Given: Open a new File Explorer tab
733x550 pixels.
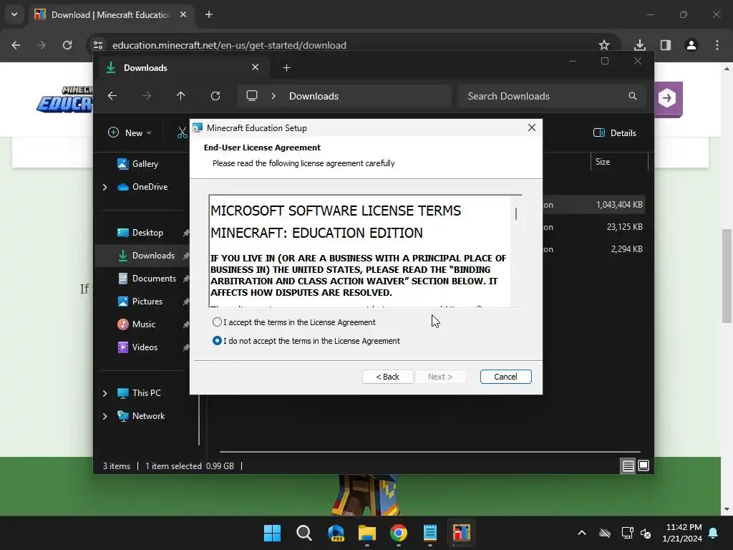Looking at the screenshot, I should click(x=286, y=68).
